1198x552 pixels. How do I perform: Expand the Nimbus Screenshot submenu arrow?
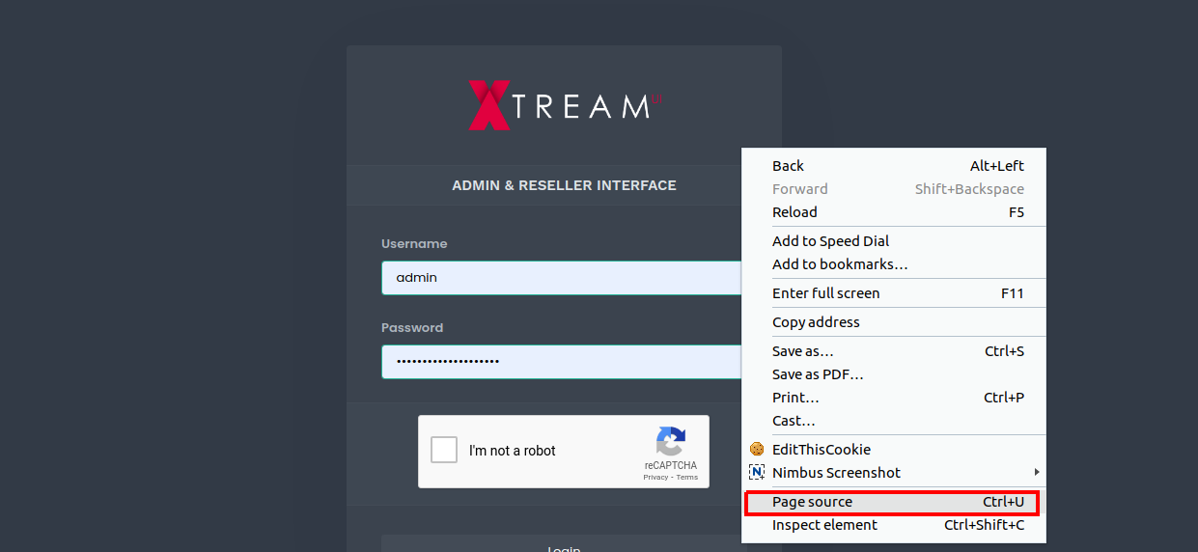pos(1037,473)
